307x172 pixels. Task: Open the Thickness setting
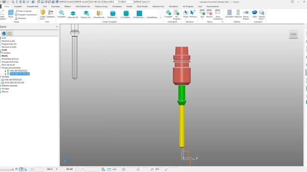[20, 18]
